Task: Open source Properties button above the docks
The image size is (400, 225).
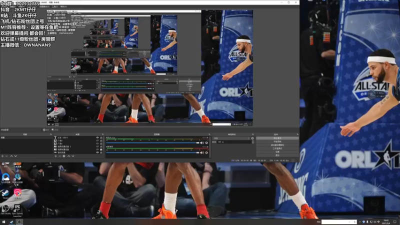Action: 46,130
